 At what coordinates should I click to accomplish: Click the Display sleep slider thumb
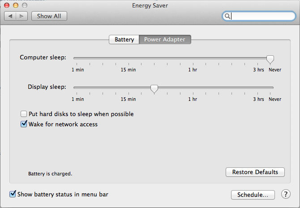coord(154,88)
